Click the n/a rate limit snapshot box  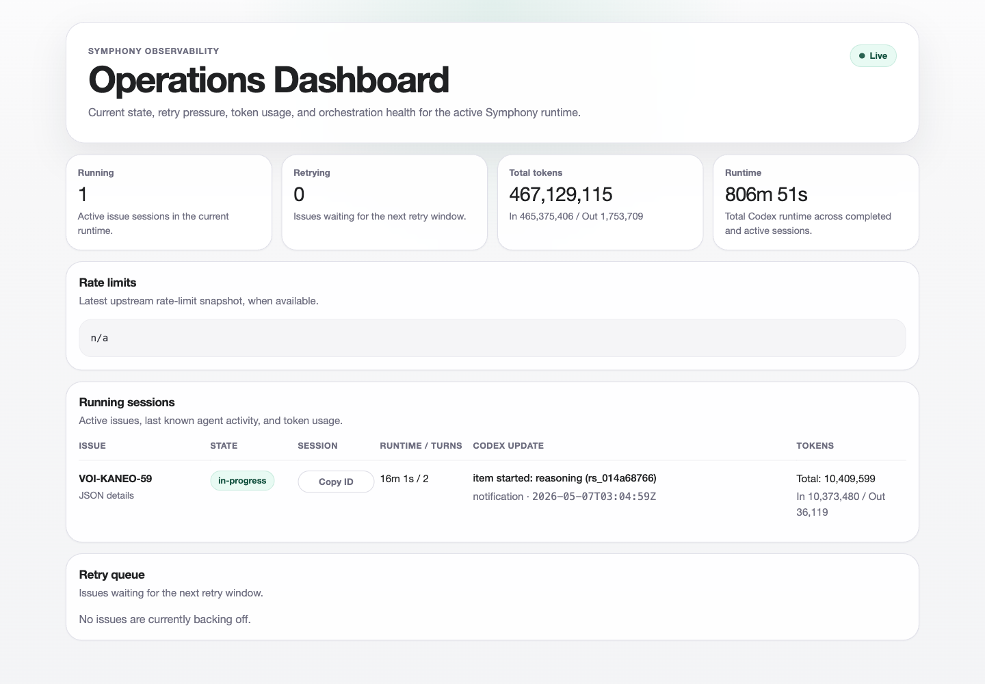coord(492,338)
